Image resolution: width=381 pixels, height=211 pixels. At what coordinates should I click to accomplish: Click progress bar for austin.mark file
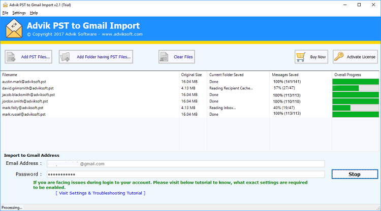356,82
